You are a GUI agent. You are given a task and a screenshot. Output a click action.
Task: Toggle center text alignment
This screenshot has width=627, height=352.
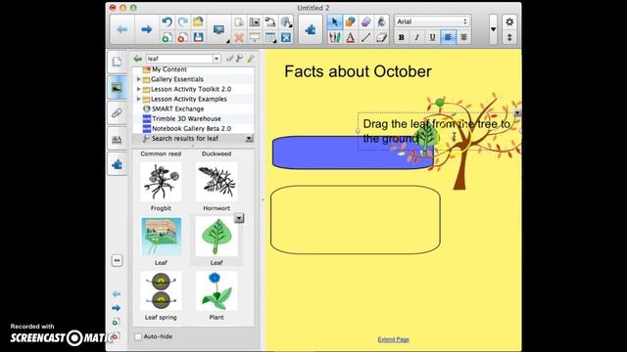point(463,37)
